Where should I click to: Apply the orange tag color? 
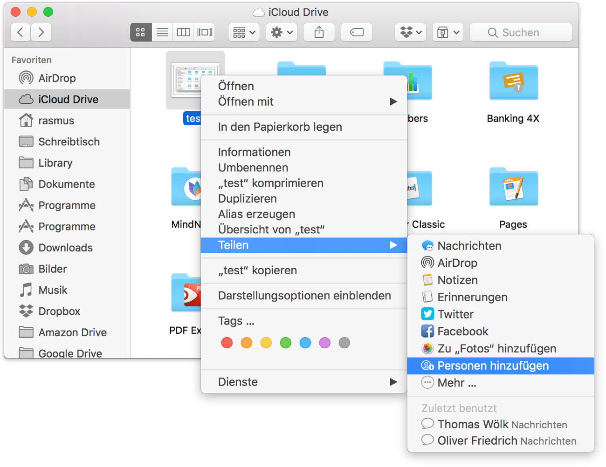point(247,343)
